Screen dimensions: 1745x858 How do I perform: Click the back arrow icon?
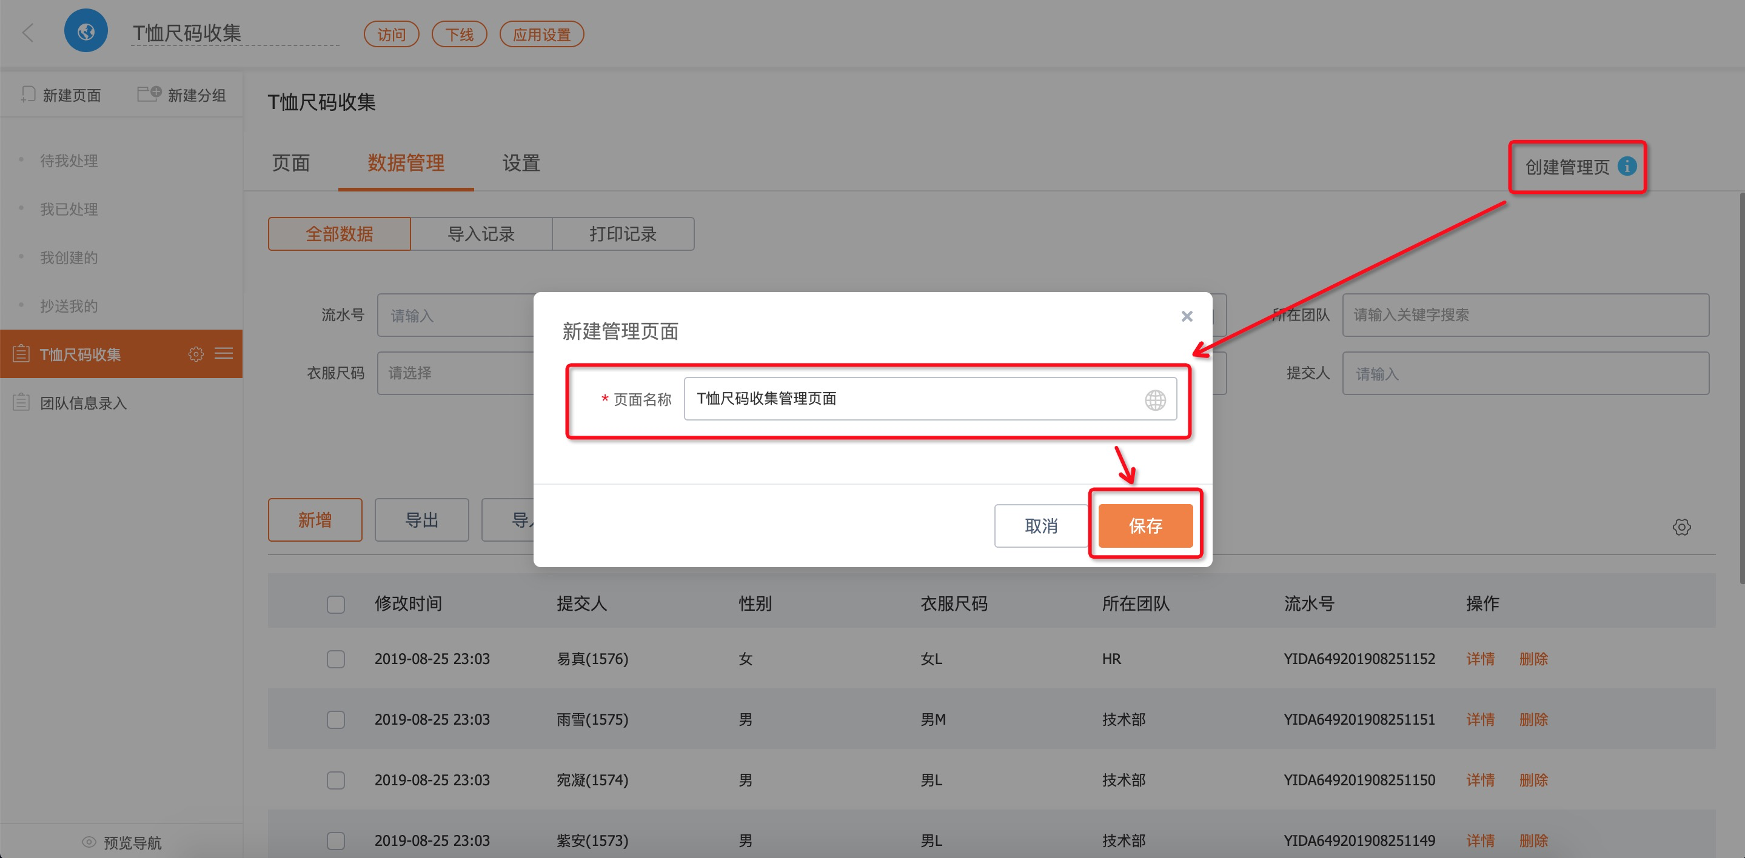pyautogui.click(x=28, y=33)
